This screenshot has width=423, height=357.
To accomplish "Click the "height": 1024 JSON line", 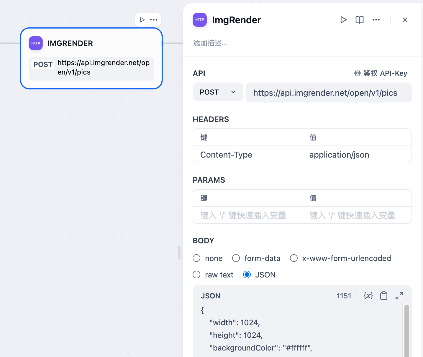I will [236, 335].
